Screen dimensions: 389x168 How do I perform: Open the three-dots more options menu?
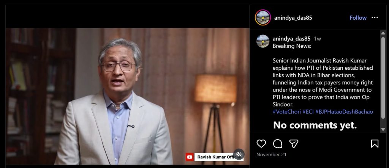click(x=375, y=18)
